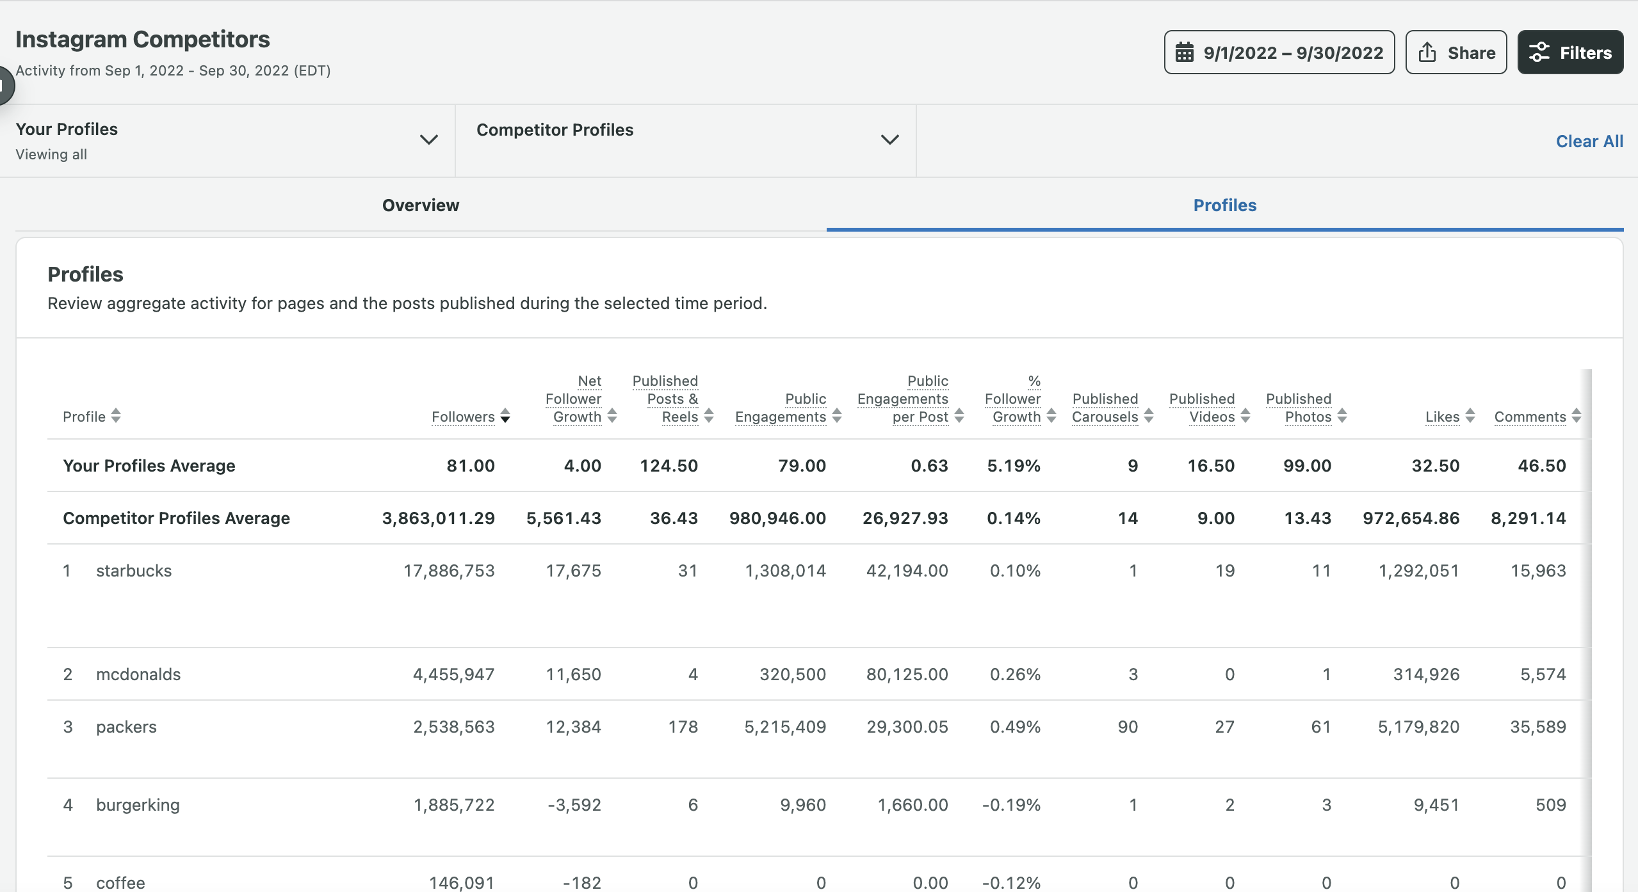Switch to the Overview tab
The image size is (1638, 892).
421,205
